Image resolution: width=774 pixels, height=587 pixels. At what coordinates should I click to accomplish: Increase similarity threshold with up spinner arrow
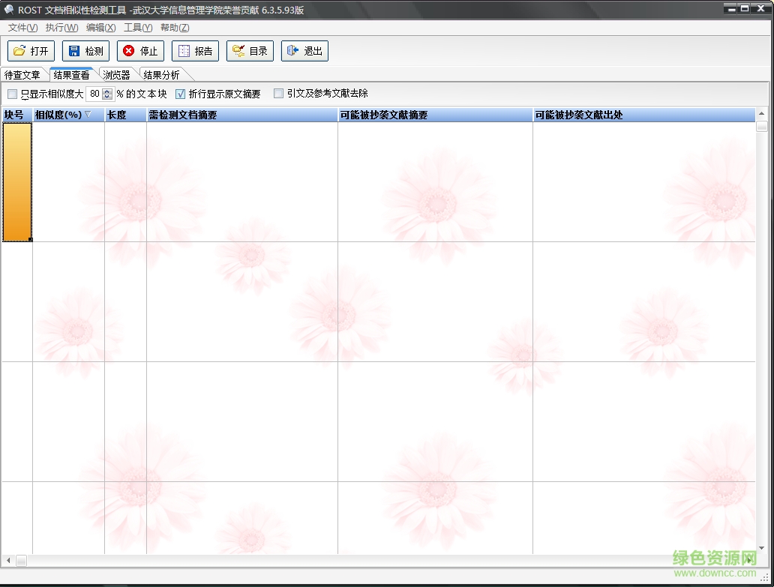[107, 91]
